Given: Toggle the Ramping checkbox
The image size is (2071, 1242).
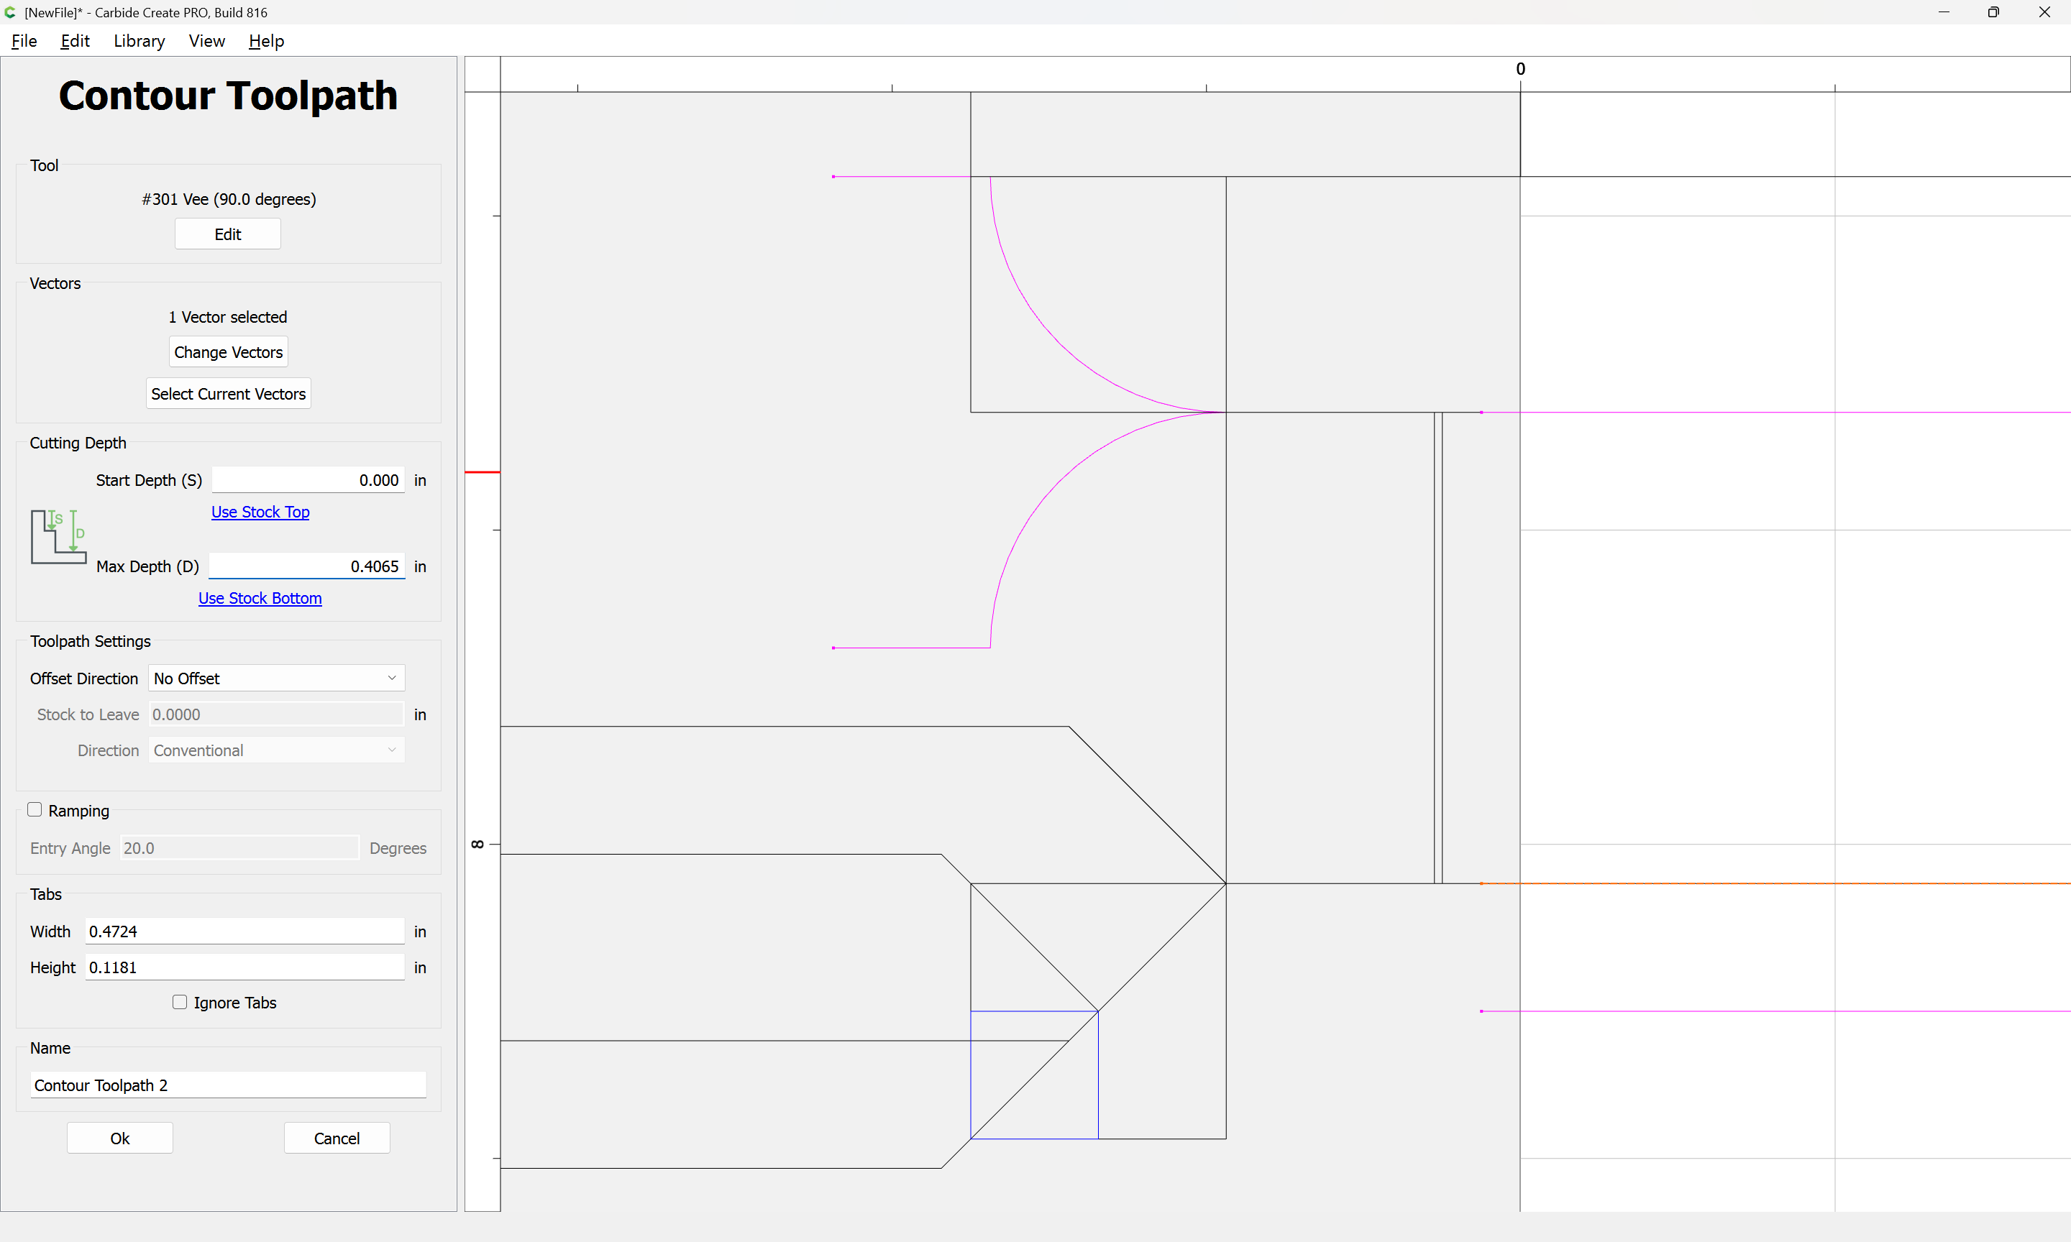Looking at the screenshot, I should [35, 809].
